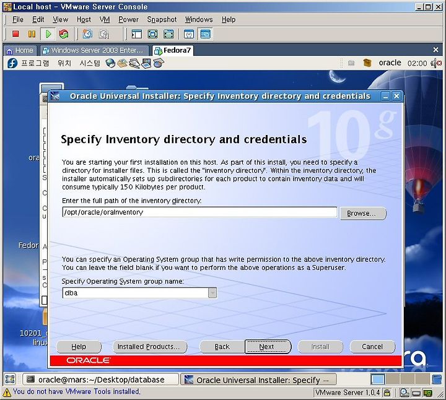The image size is (446, 400).
Task: Open the operating system group name dropdown
Action: point(212,293)
